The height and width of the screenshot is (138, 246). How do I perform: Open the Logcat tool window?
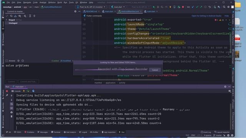tap(83, 132)
